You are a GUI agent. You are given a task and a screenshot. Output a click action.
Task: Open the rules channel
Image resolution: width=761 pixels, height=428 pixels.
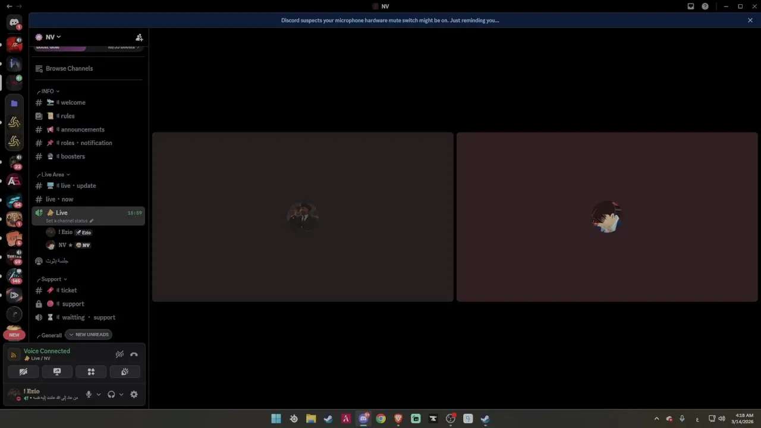coord(88,116)
